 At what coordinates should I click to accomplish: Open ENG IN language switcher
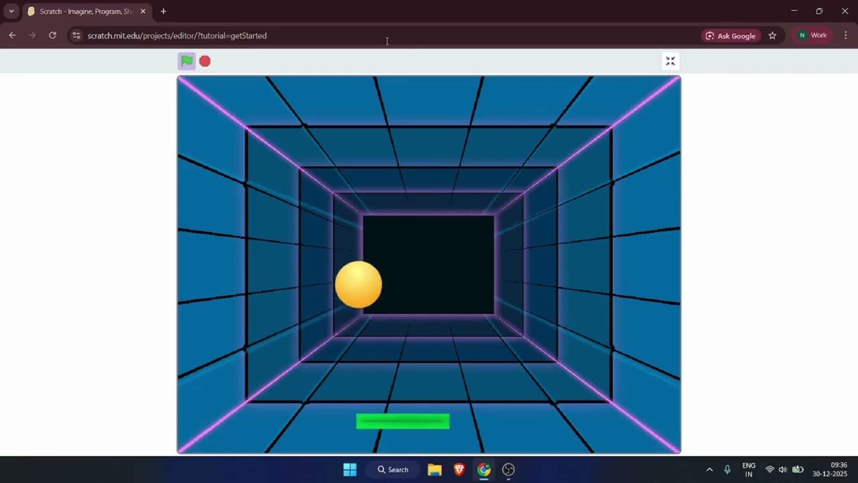(x=749, y=470)
